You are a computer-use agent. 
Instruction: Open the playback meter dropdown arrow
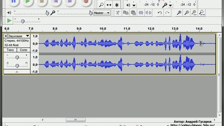click(x=134, y=6)
